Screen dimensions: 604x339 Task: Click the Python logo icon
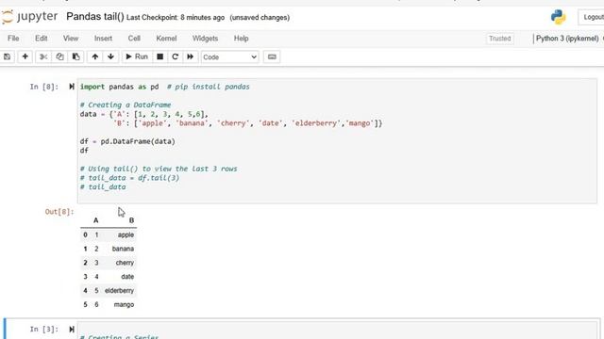pos(558,17)
